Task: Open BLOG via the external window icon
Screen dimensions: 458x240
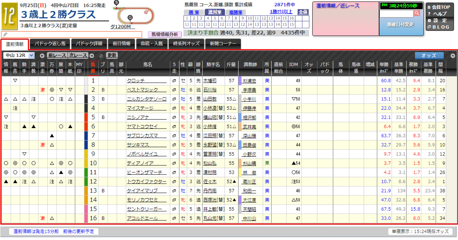Action: pyautogui.click(x=429, y=26)
